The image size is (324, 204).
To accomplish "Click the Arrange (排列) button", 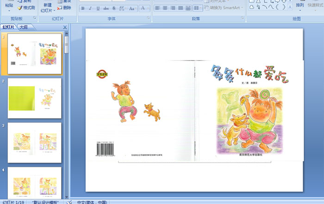I will [x=299, y=5].
